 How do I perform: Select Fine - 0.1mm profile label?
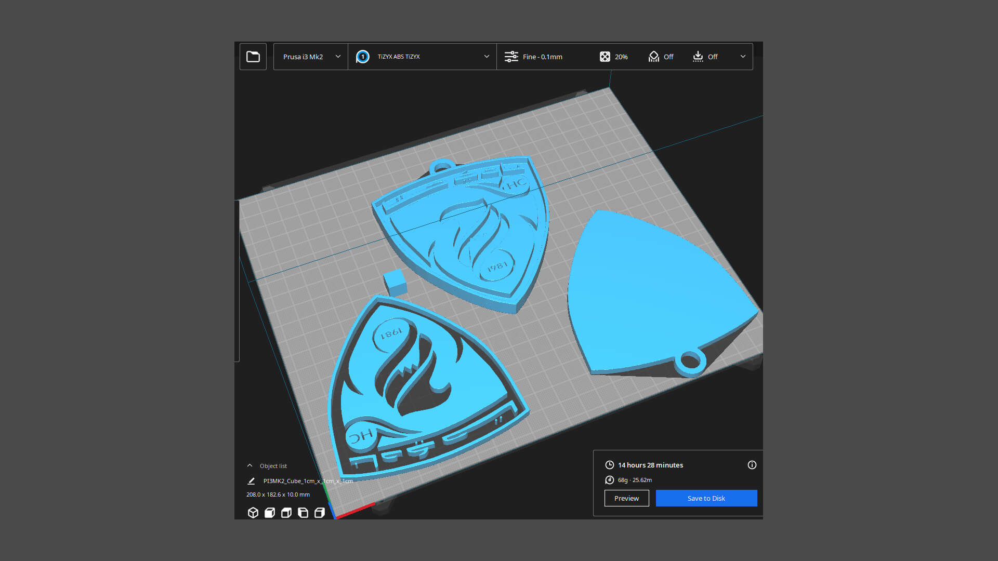(x=542, y=57)
